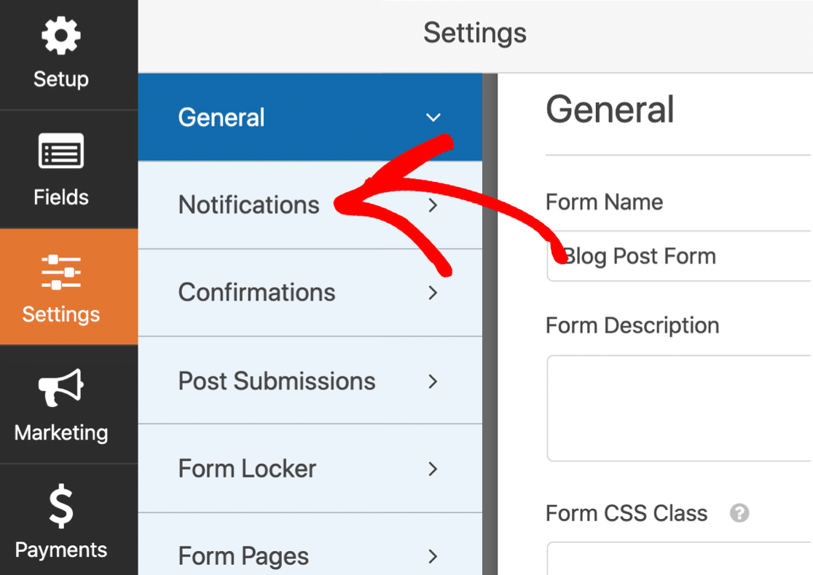Expand the Notifications chevron arrow

[x=433, y=205]
